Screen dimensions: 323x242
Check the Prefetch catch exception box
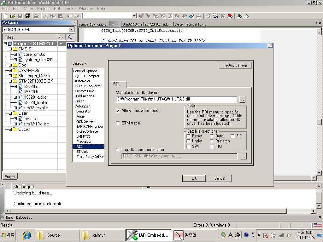coord(212,141)
